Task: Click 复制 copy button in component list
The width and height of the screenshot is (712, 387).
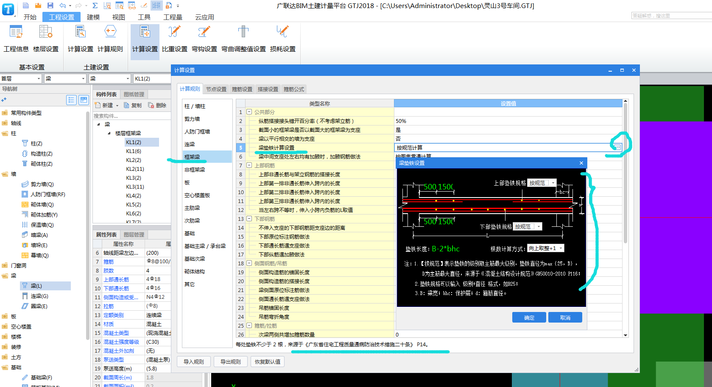Action: click(133, 106)
